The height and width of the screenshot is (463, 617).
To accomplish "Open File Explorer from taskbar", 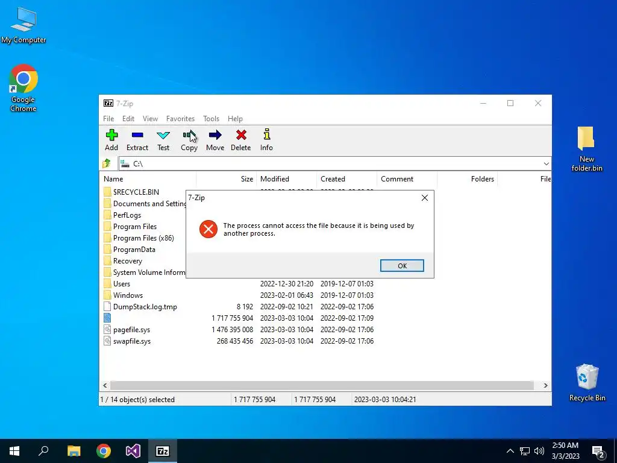I will [x=74, y=451].
